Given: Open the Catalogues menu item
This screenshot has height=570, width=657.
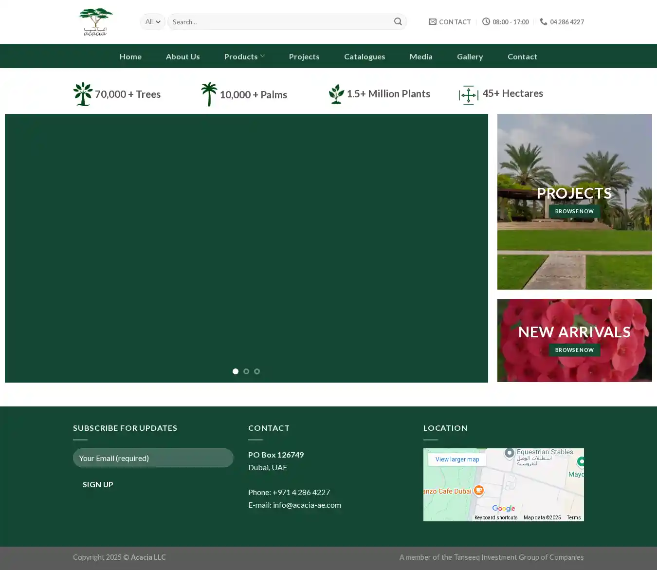Looking at the screenshot, I should coord(365,56).
